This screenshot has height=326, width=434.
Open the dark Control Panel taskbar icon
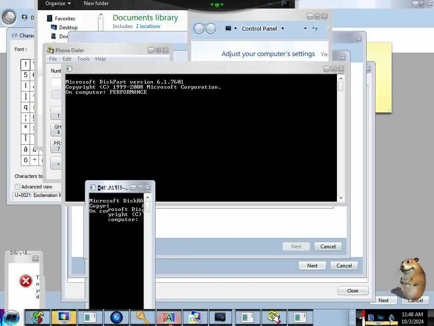pyautogui.click(x=220, y=318)
